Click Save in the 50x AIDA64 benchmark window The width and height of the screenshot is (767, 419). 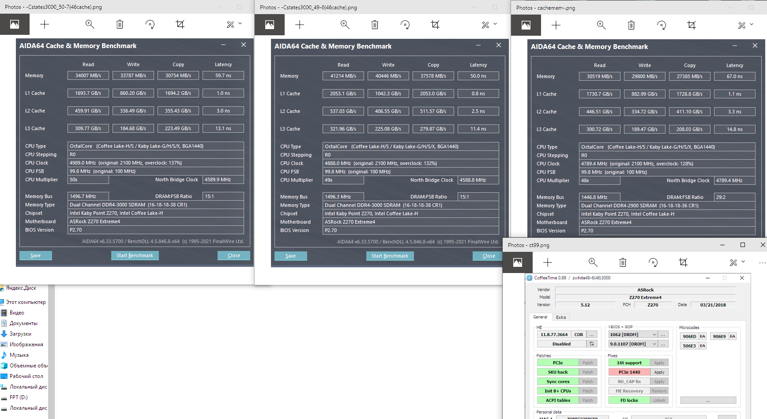pos(36,255)
